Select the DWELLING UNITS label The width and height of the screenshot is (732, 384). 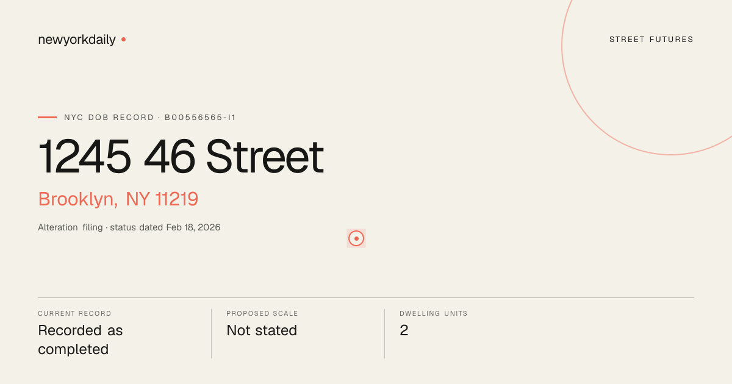pos(434,313)
